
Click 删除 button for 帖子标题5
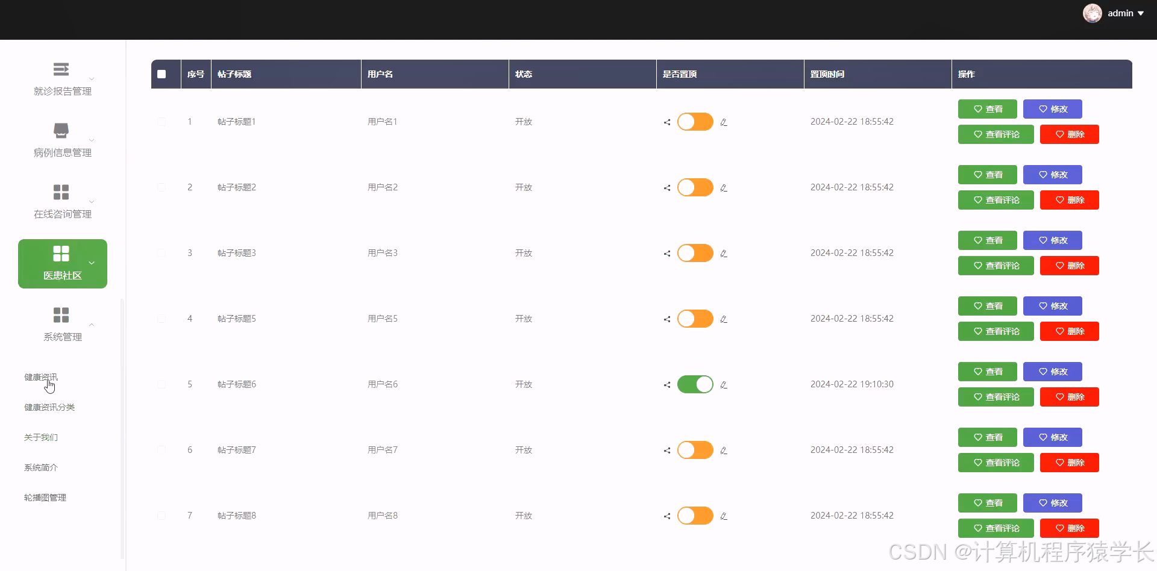click(x=1070, y=331)
